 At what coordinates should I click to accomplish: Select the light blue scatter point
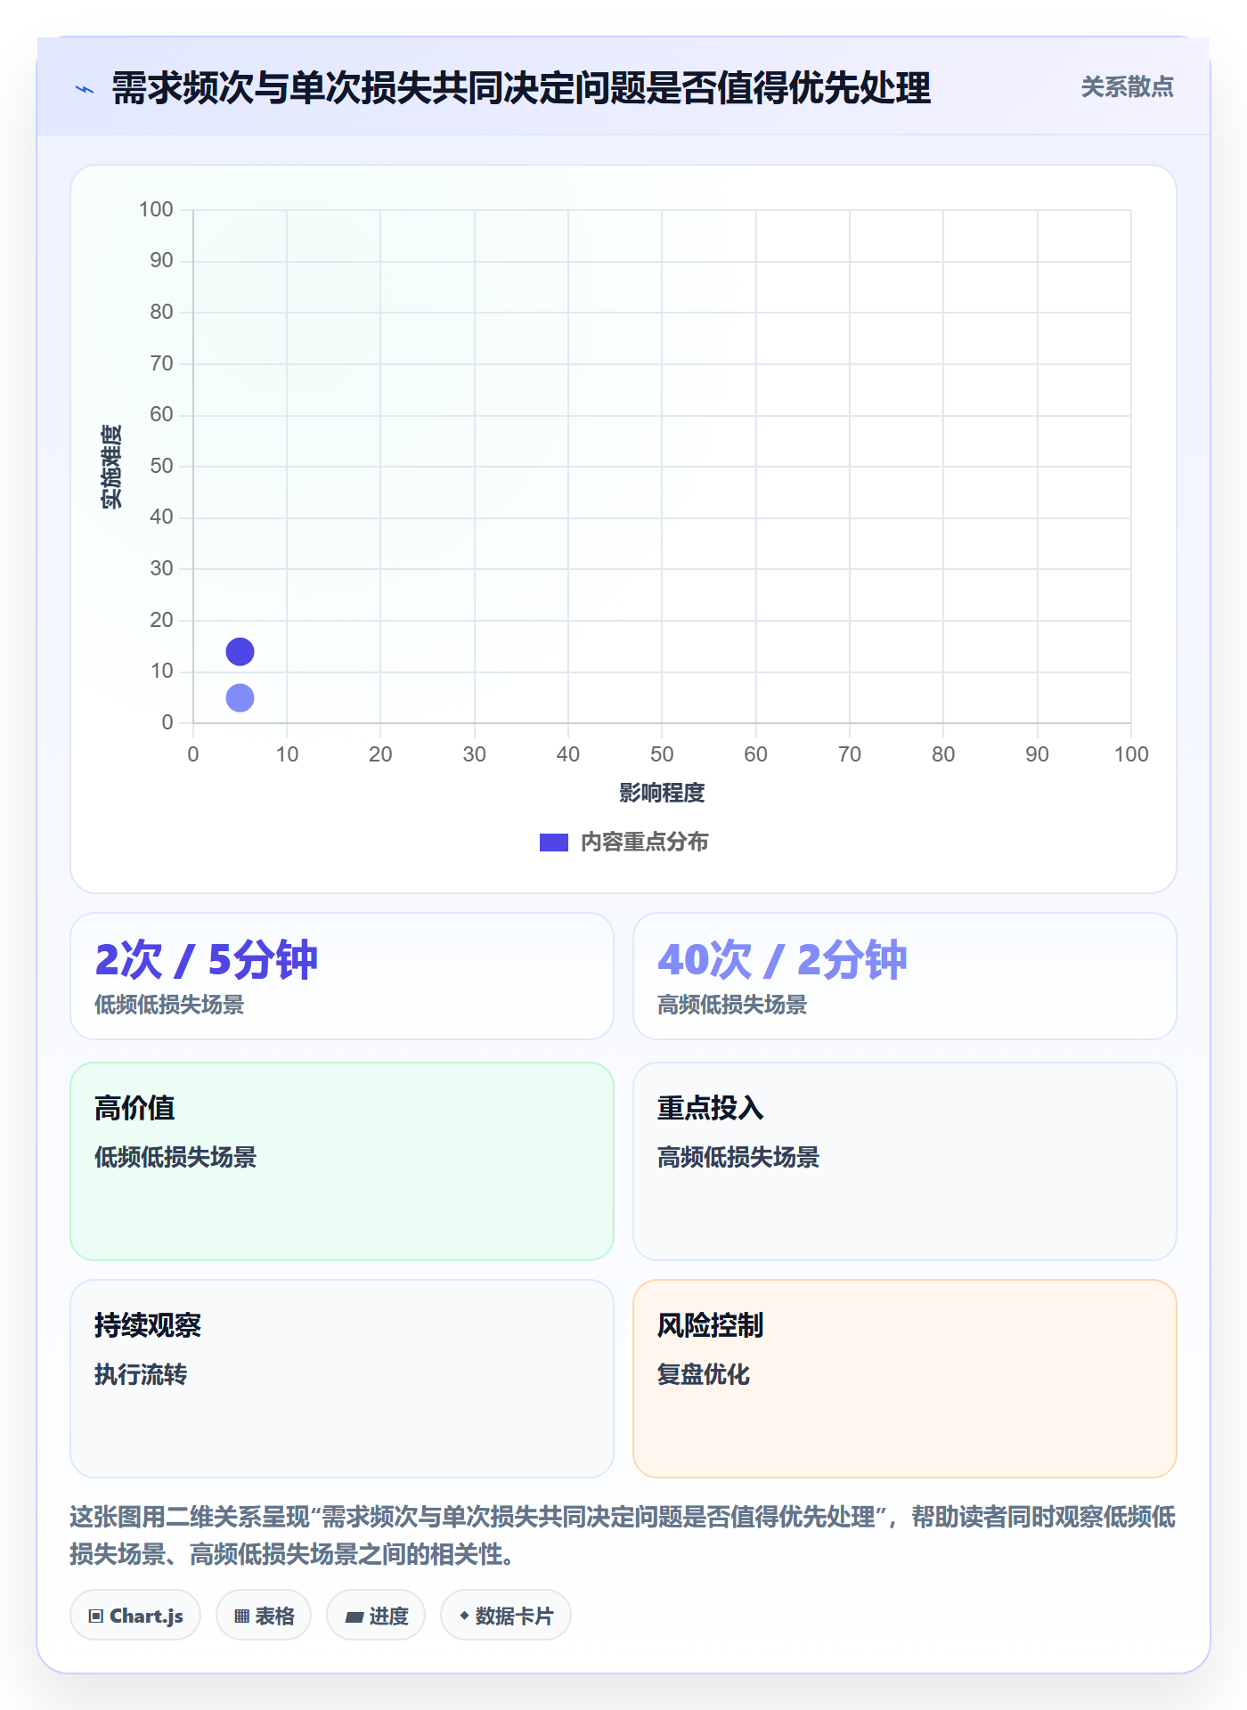point(240,698)
